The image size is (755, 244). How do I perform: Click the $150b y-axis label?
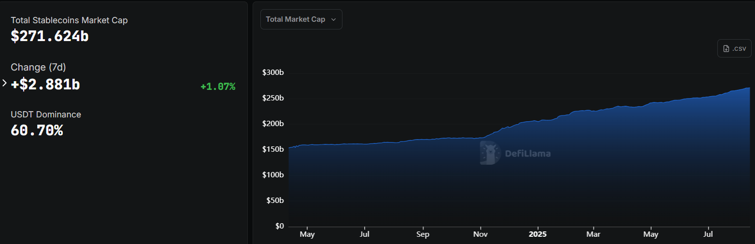tap(273, 149)
